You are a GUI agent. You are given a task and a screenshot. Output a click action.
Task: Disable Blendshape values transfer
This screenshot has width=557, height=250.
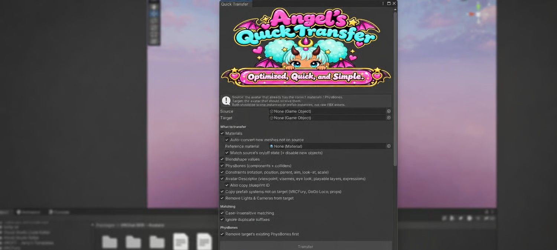(x=222, y=159)
